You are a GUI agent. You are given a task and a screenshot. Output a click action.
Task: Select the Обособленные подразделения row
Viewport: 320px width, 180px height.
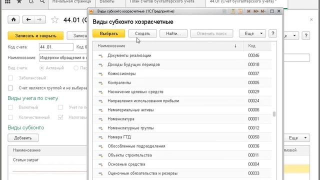pos(182,146)
